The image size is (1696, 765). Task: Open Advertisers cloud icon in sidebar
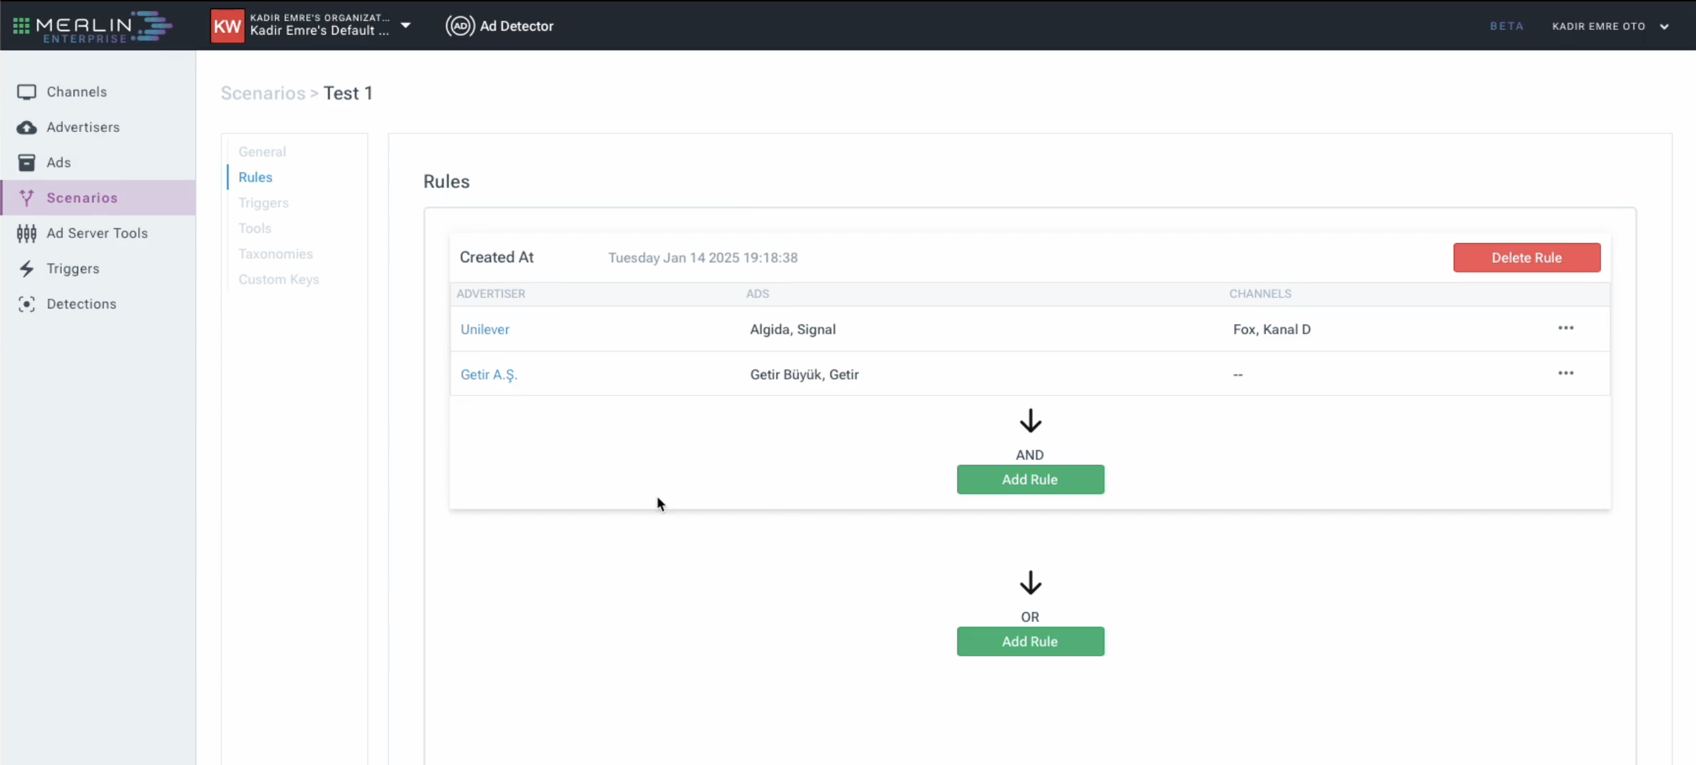26,127
